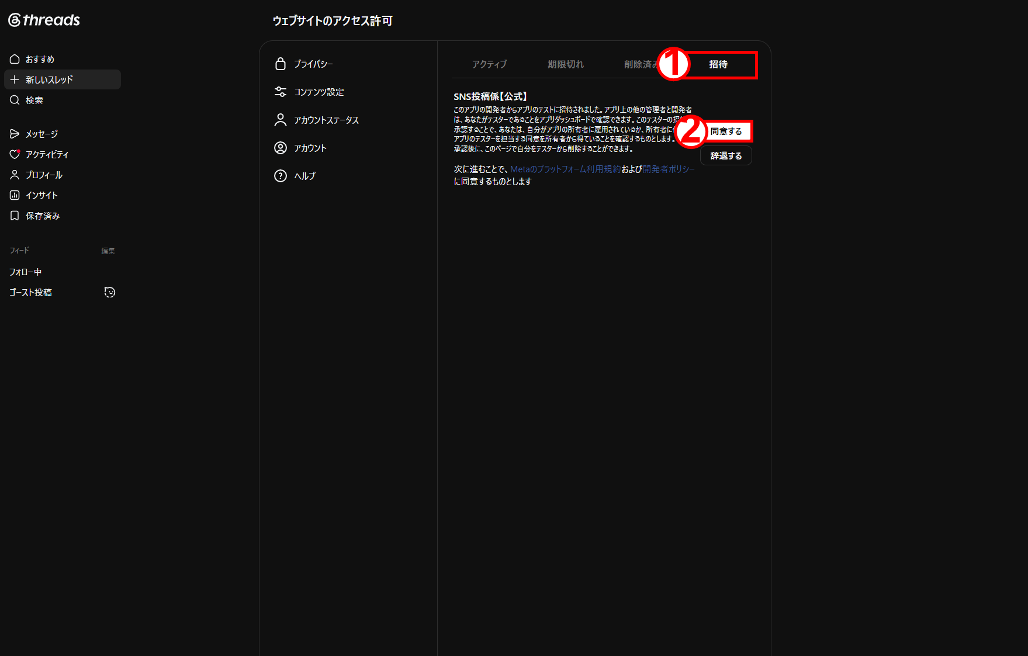Open the プロフィール person icon

pyautogui.click(x=15, y=175)
